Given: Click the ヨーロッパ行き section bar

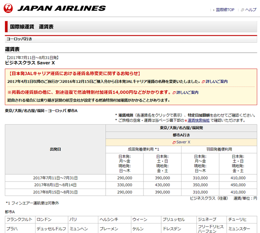Looking at the screenshot, I should pyautogui.click(x=131, y=39).
